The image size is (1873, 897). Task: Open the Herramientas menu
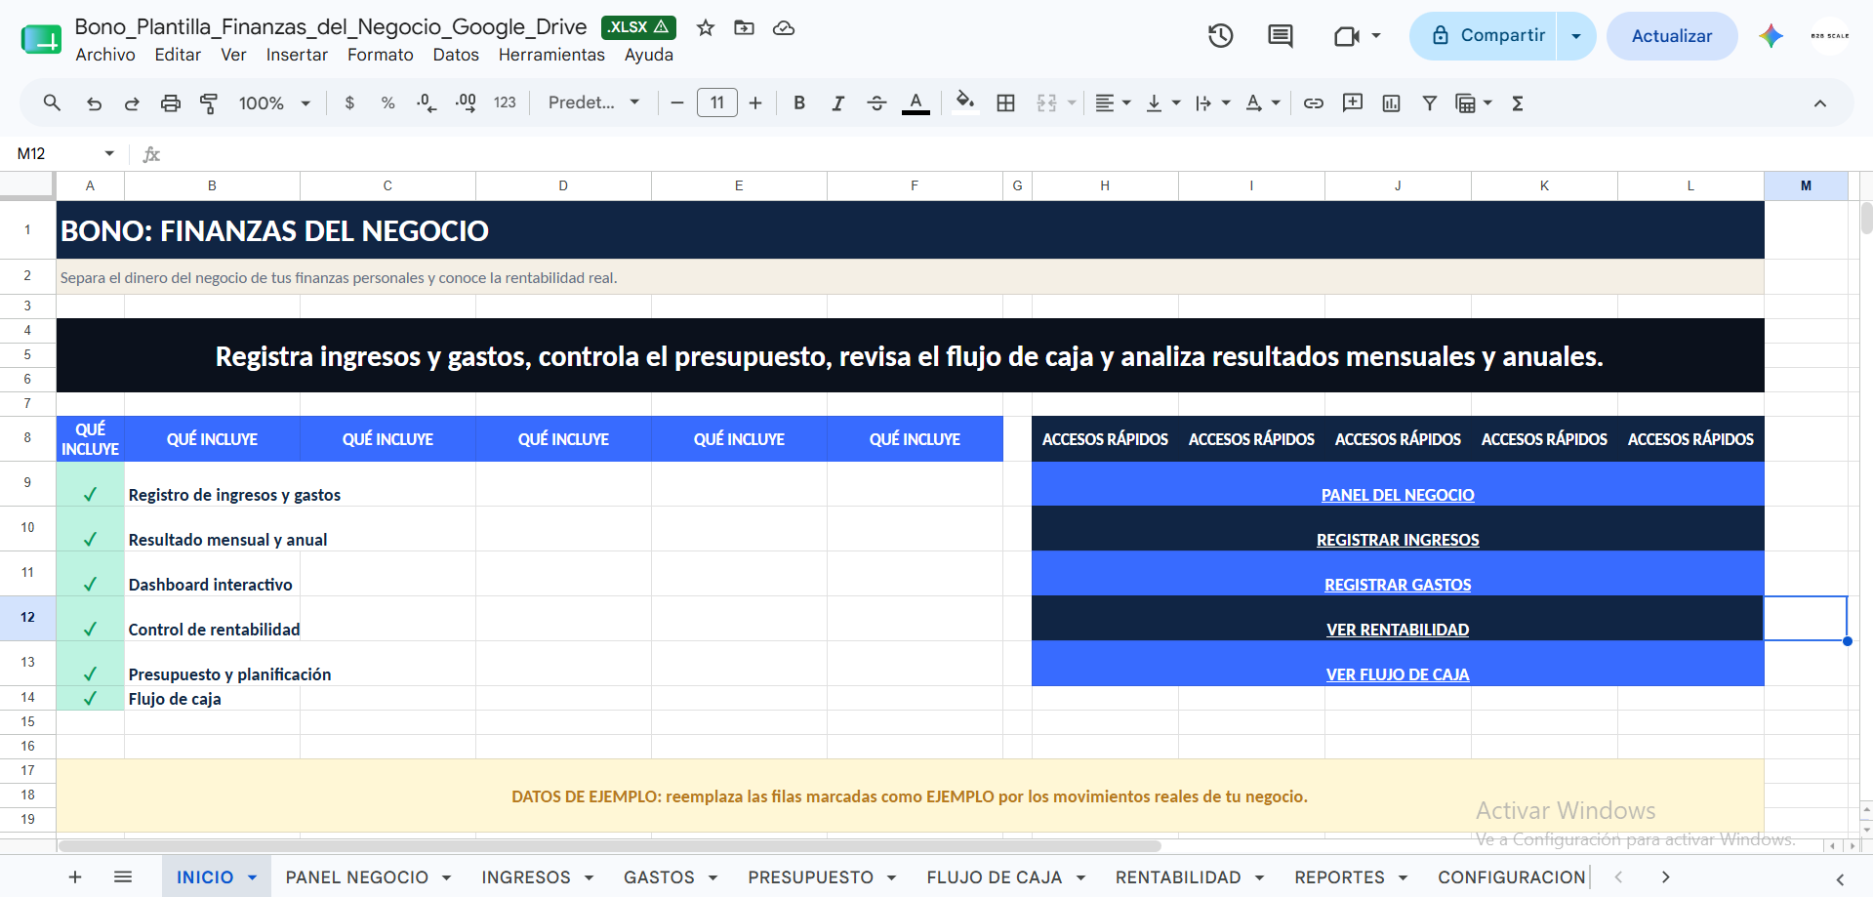[x=551, y=55]
